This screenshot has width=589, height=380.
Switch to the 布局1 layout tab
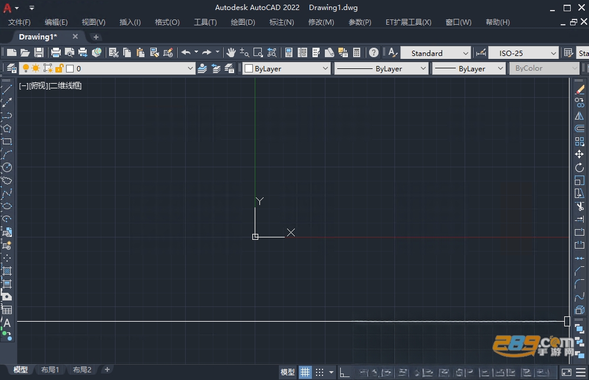click(x=50, y=369)
